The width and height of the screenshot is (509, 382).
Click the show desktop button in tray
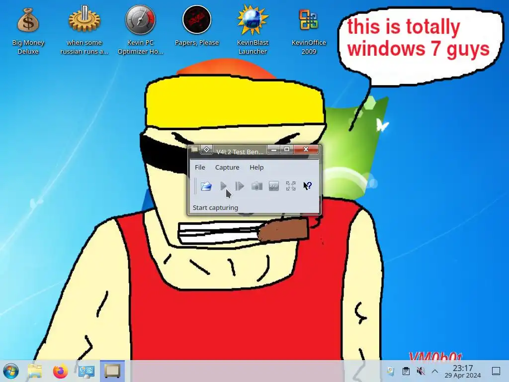(496, 371)
